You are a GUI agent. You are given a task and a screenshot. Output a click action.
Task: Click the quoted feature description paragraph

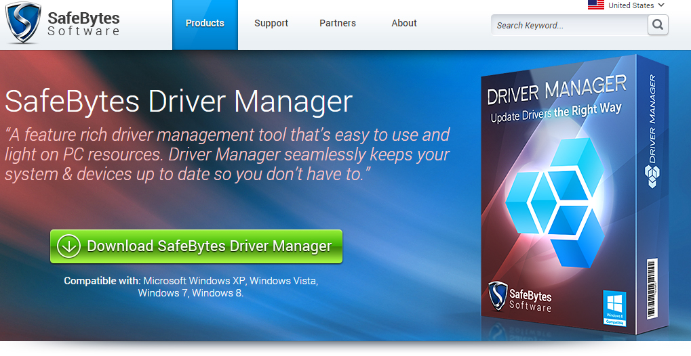click(227, 154)
